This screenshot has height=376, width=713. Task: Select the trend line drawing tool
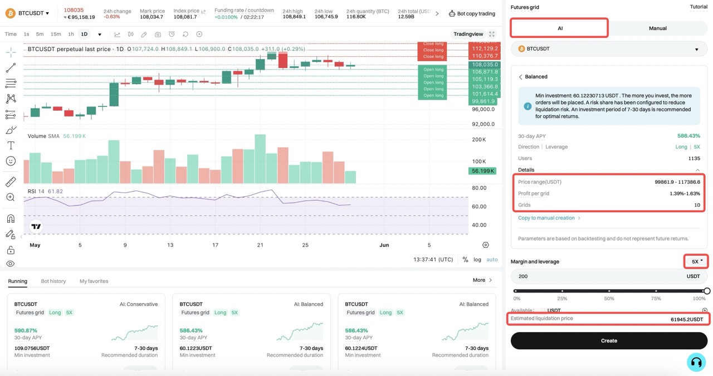click(11, 68)
